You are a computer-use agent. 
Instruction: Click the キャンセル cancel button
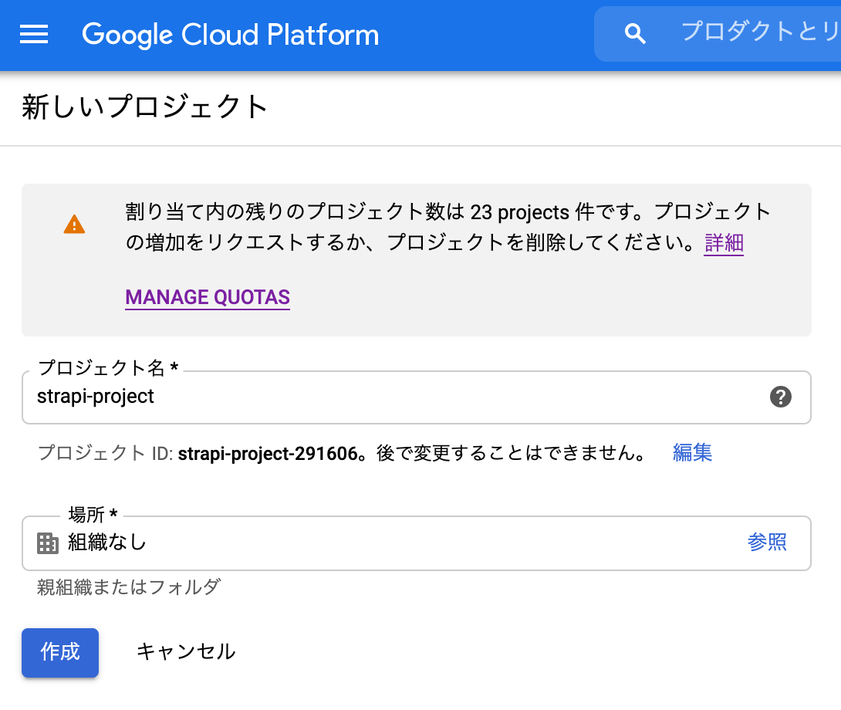pyautogui.click(x=186, y=651)
